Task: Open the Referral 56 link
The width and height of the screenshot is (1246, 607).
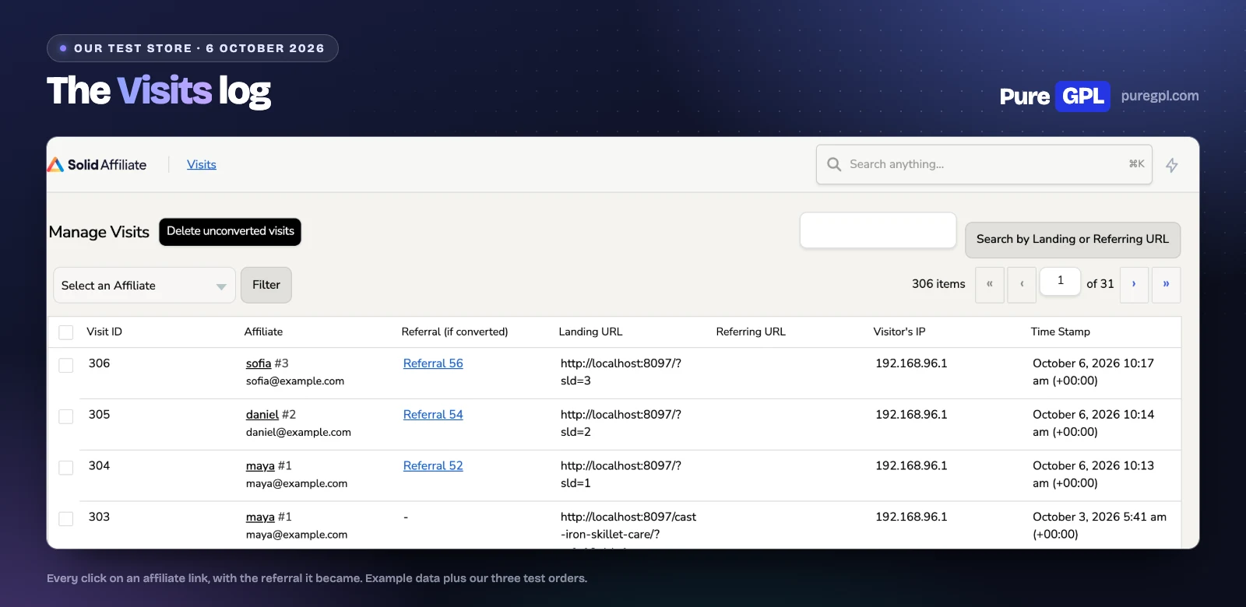Action: (433, 363)
